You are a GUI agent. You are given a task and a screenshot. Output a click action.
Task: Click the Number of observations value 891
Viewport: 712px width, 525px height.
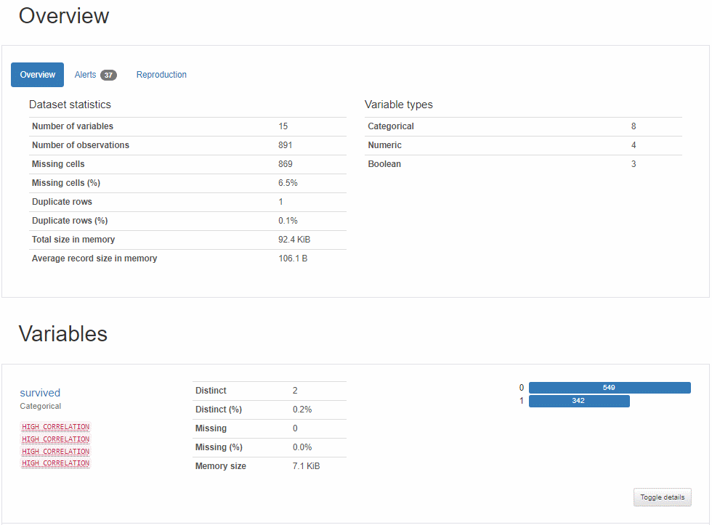click(x=285, y=145)
